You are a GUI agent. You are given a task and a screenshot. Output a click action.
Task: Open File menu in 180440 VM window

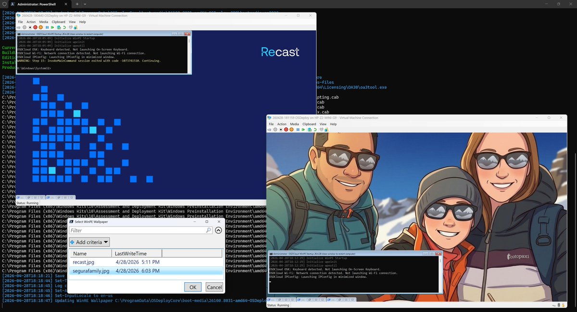[x=21, y=22]
